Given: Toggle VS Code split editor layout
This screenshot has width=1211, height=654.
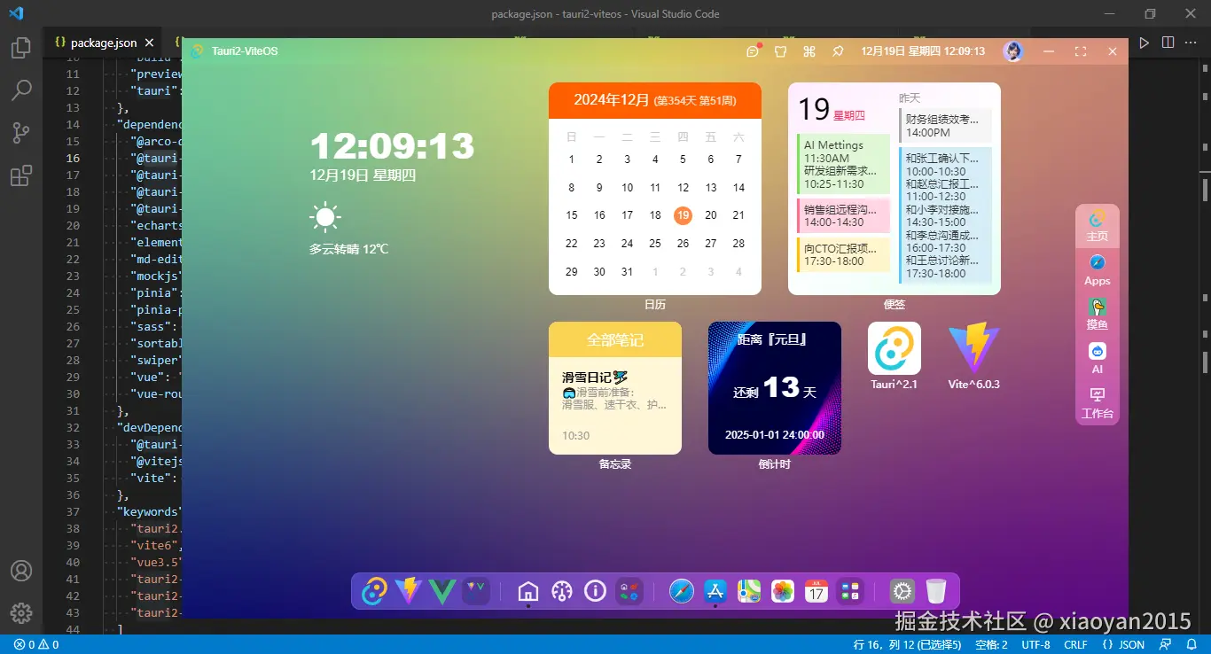Looking at the screenshot, I should (x=1168, y=43).
